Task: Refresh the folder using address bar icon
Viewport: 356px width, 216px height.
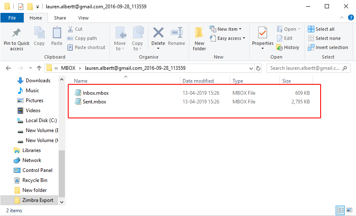Action: click(259, 68)
